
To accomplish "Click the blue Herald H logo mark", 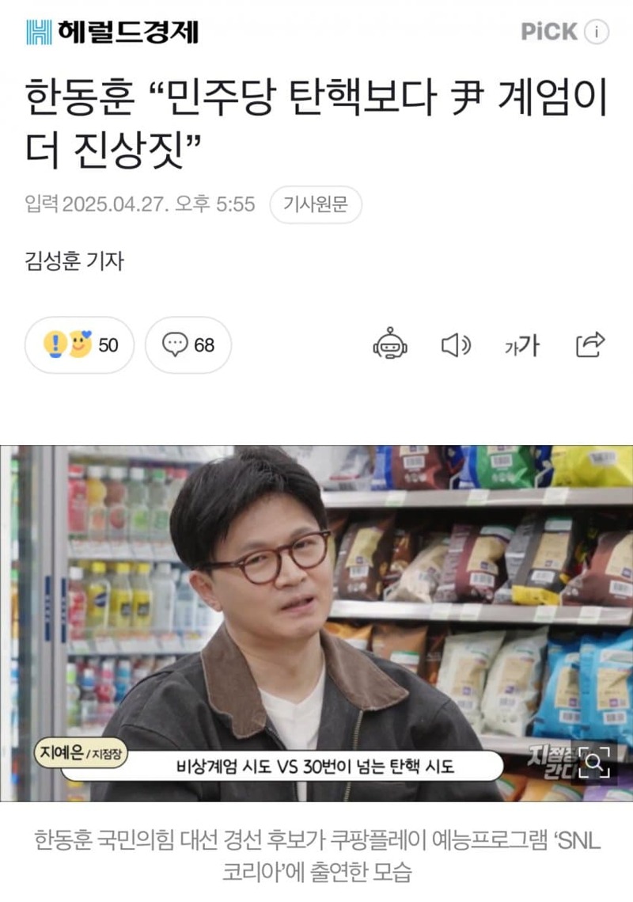I will coord(39,32).
